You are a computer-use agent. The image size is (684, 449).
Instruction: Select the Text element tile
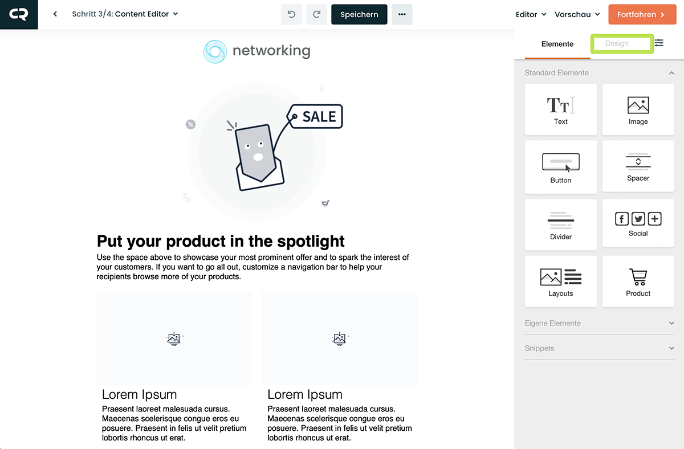[x=561, y=109]
